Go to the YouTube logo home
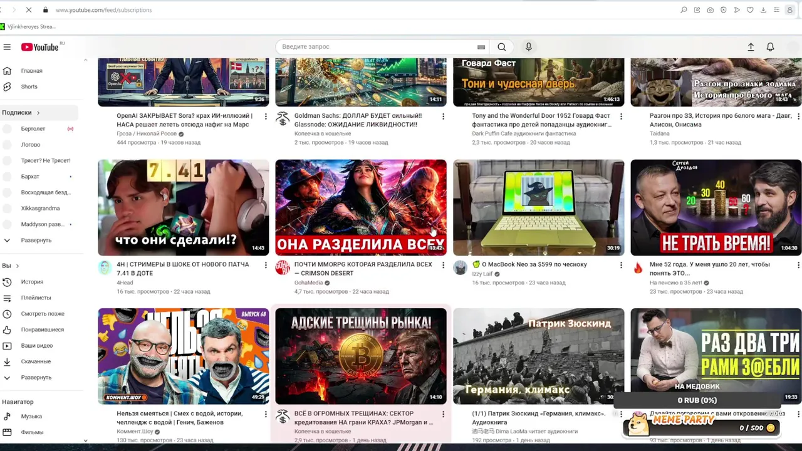The width and height of the screenshot is (802, 451). coord(40,47)
